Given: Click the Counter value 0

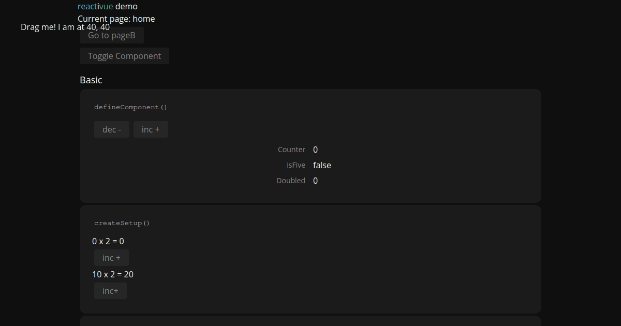Looking at the screenshot, I should pyautogui.click(x=316, y=150).
